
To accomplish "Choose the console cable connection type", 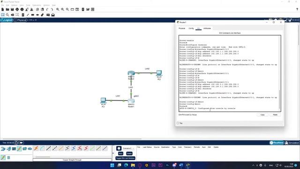I will pos(42,148).
